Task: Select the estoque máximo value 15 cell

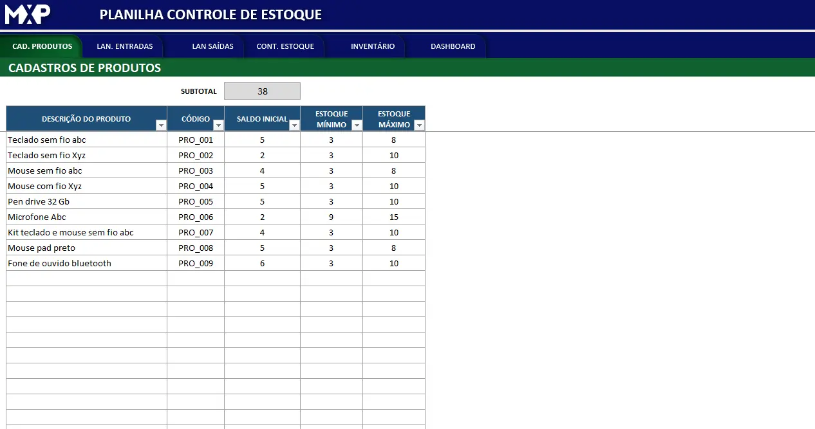Action: point(394,217)
